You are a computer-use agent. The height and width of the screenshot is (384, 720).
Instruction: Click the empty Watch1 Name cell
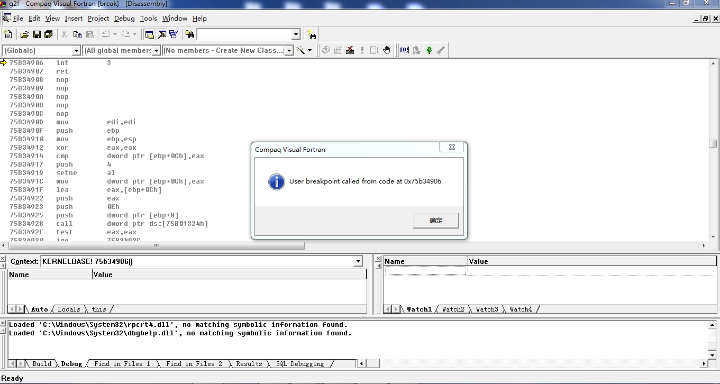click(425, 271)
